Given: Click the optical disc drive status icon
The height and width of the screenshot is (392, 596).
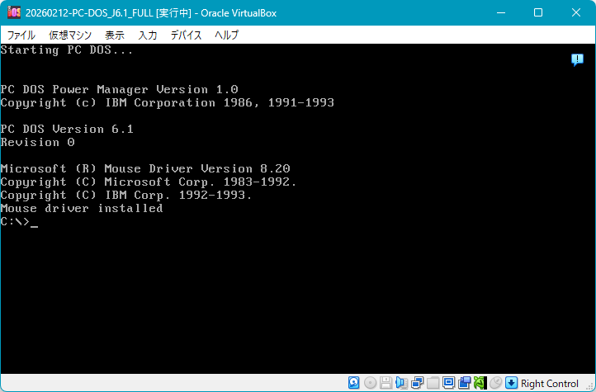Looking at the screenshot, I should pyautogui.click(x=370, y=383).
